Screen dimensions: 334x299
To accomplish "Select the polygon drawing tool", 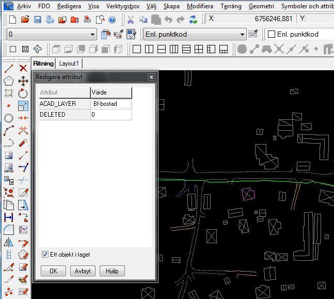I will click(x=9, y=81).
